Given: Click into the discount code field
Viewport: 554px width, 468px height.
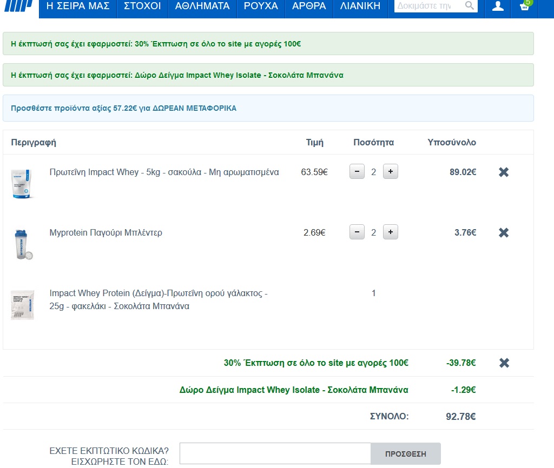Looking at the screenshot, I should pyautogui.click(x=275, y=453).
